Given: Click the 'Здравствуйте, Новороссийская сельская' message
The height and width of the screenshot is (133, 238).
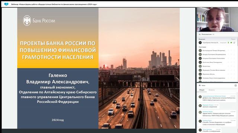Looking at the screenshot, I should pyautogui.click(x=218, y=115).
